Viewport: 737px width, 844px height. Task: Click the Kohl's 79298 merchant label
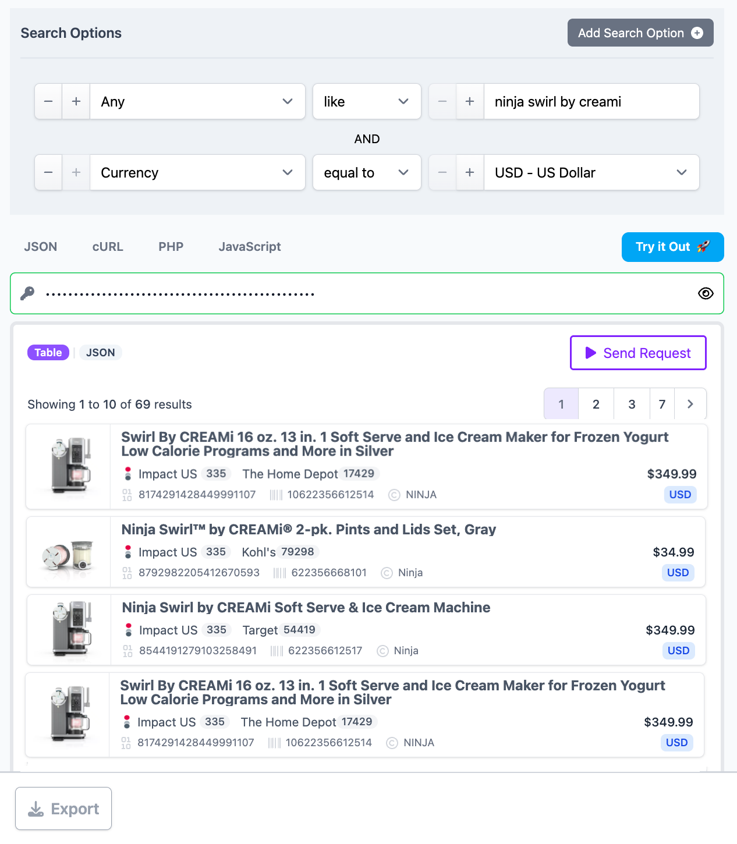[x=279, y=552]
